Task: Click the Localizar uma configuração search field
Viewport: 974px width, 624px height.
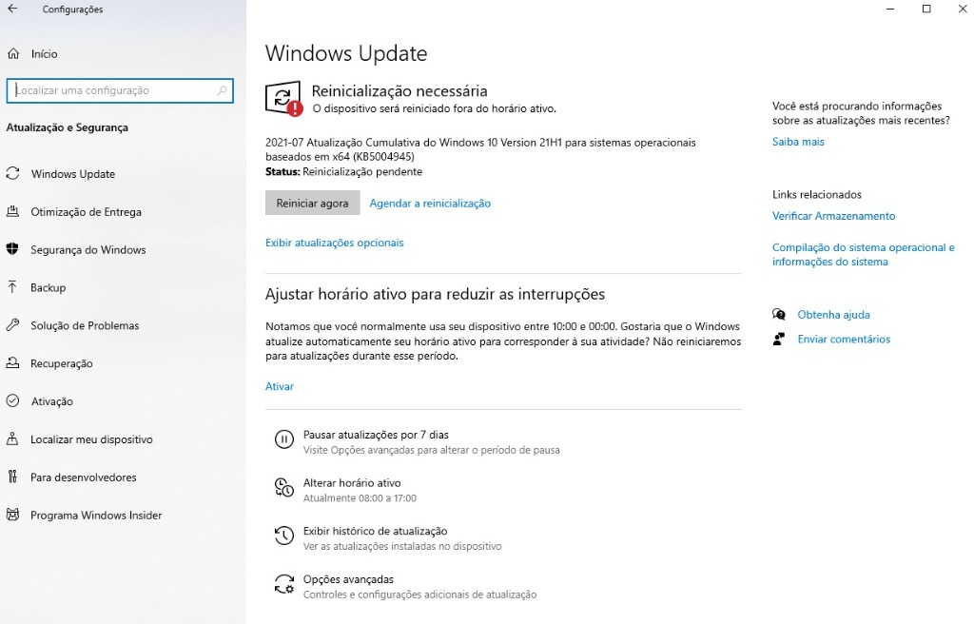Action: point(114,90)
